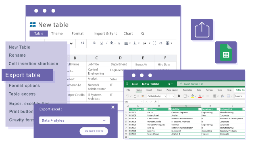The image size is (254, 145).
Task: Open the Chart menu
Action: coord(128,33)
